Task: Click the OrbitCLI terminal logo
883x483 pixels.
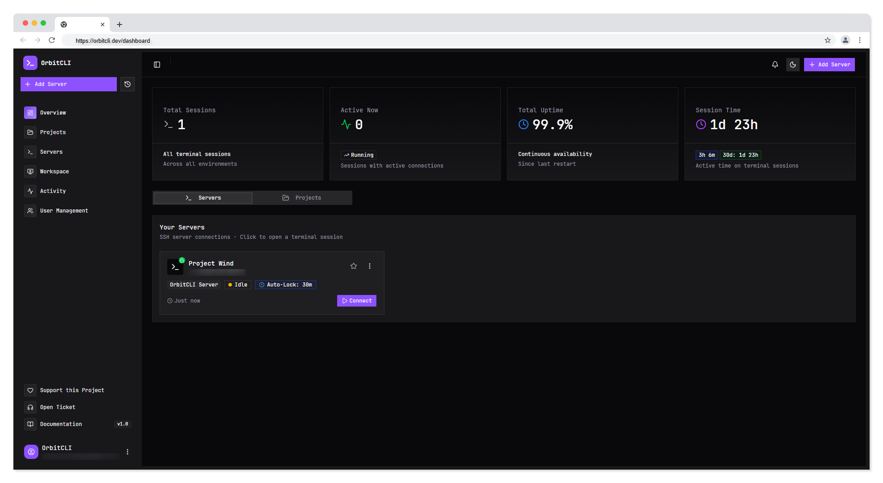Action: tap(30, 63)
